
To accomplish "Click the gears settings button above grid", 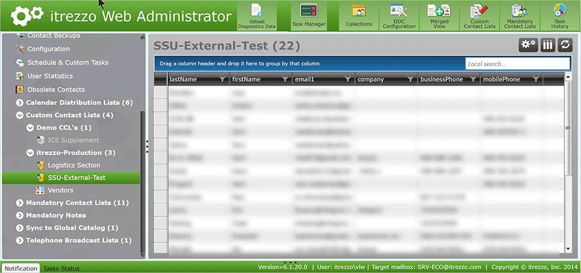I will pyautogui.click(x=528, y=45).
